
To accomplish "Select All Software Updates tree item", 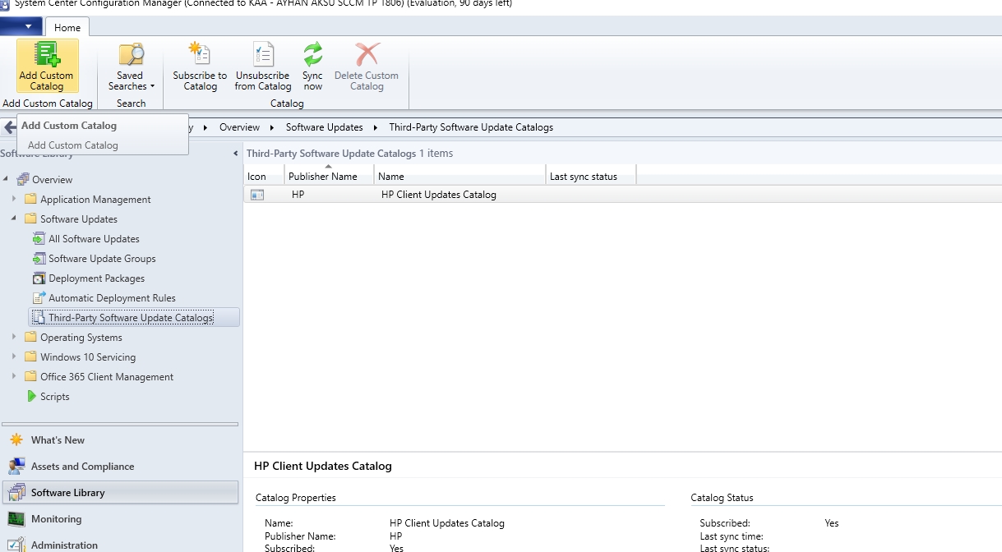I will click(x=94, y=239).
